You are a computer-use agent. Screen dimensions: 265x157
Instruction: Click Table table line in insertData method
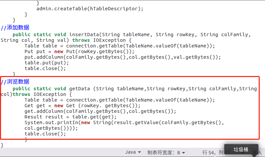coord(120,46)
